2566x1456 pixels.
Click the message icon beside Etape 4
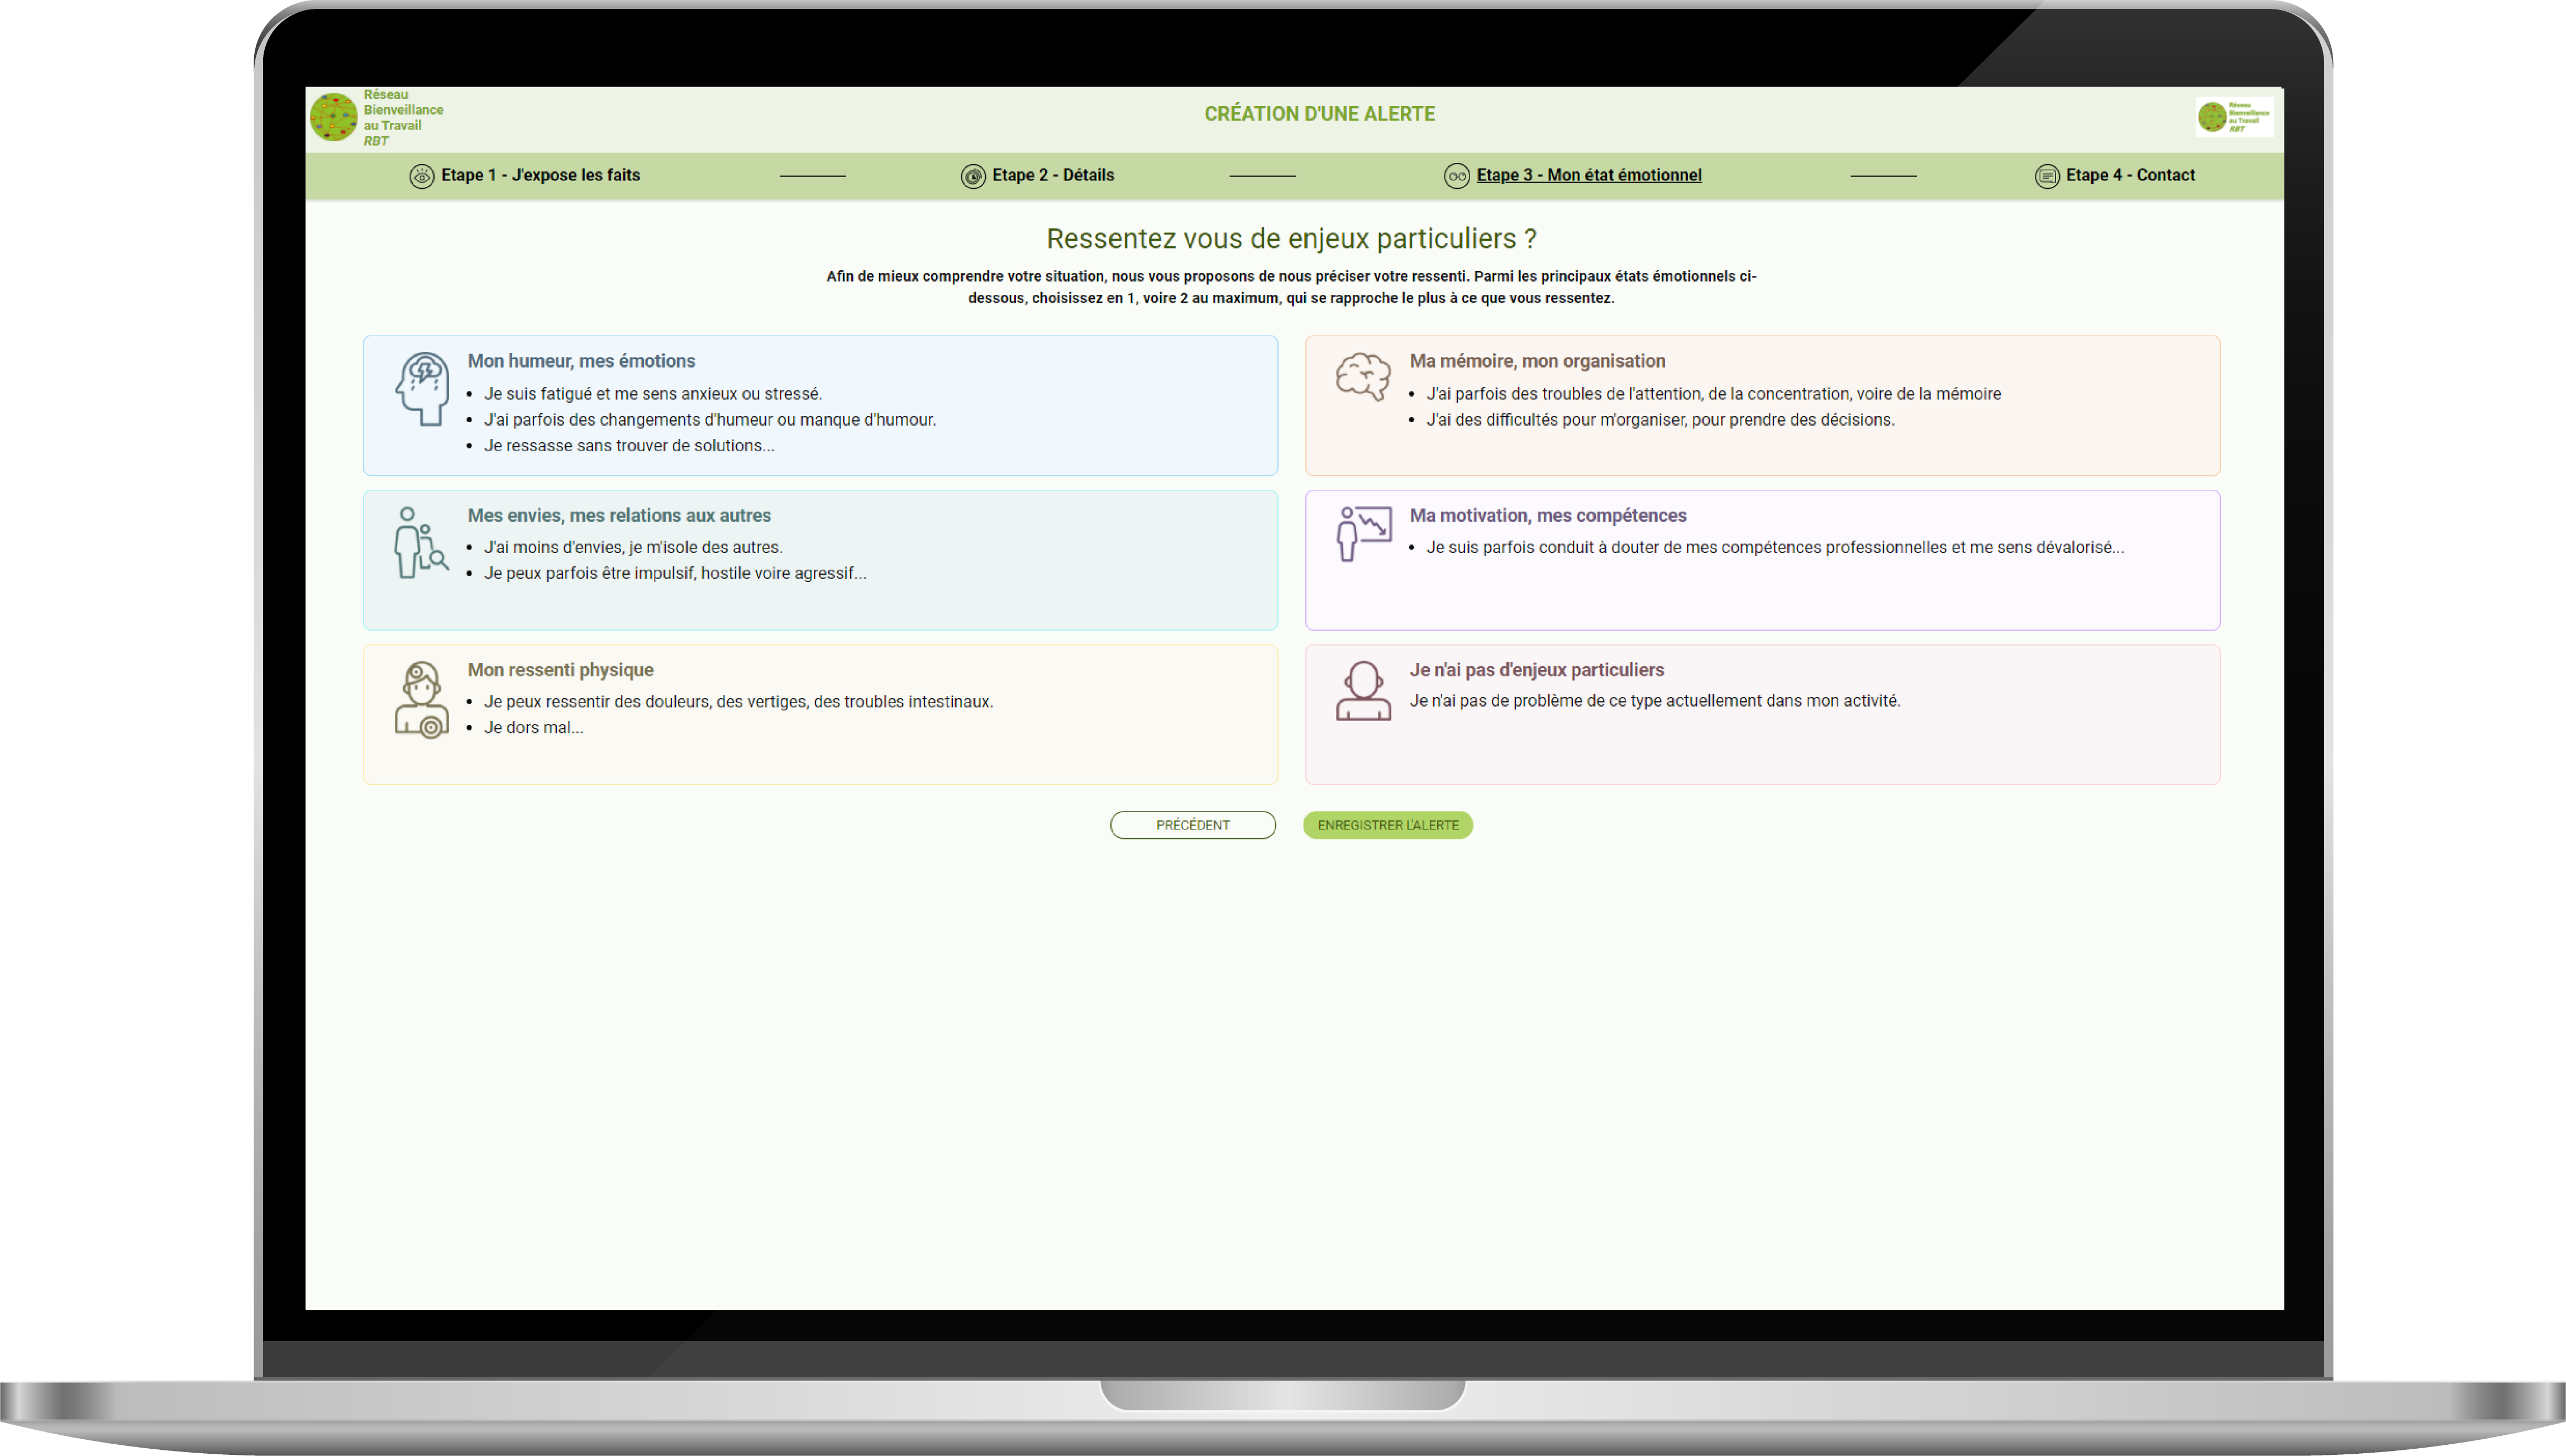coord(2047,177)
